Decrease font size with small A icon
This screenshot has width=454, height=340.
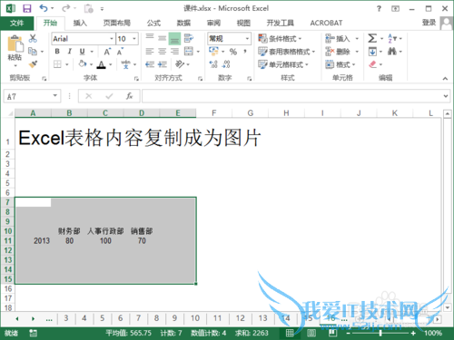click(x=120, y=52)
